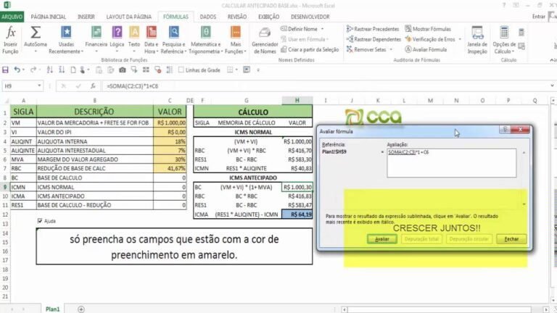Open Janela de Inspeção

477,40
